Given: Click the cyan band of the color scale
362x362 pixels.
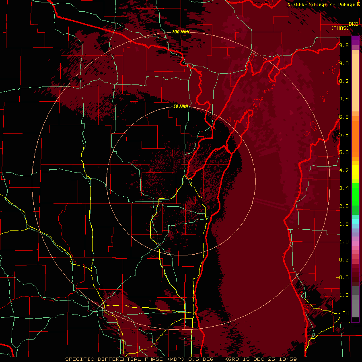Looking at the screenshot, I should point(355,221).
